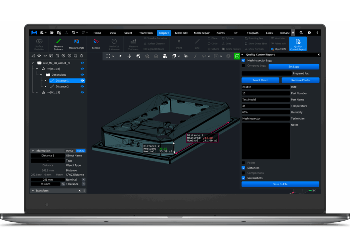Hide Distance 2 with eye icon
350x249 pixels.
[x=82, y=86]
